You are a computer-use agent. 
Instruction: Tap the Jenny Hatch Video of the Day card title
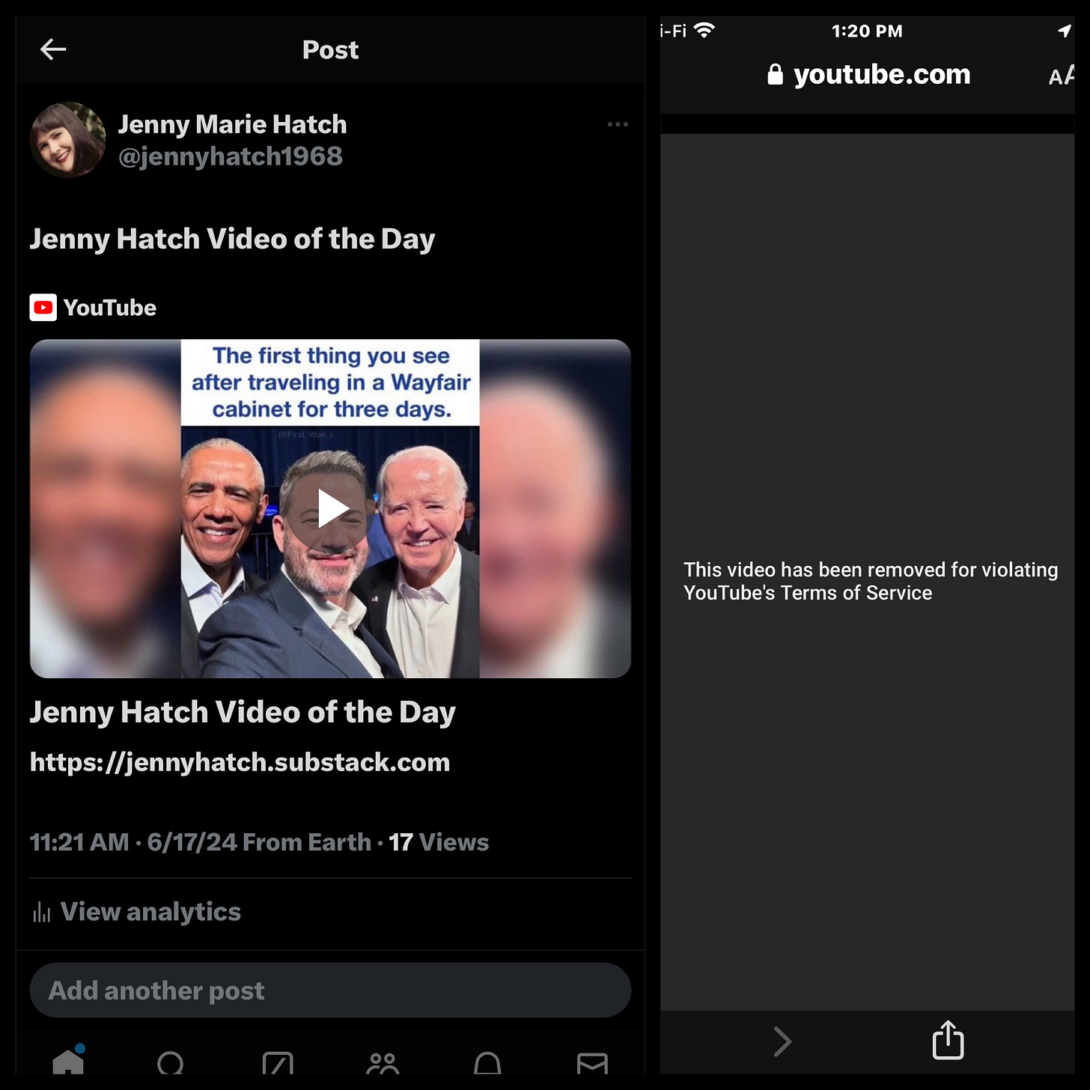tap(243, 712)
